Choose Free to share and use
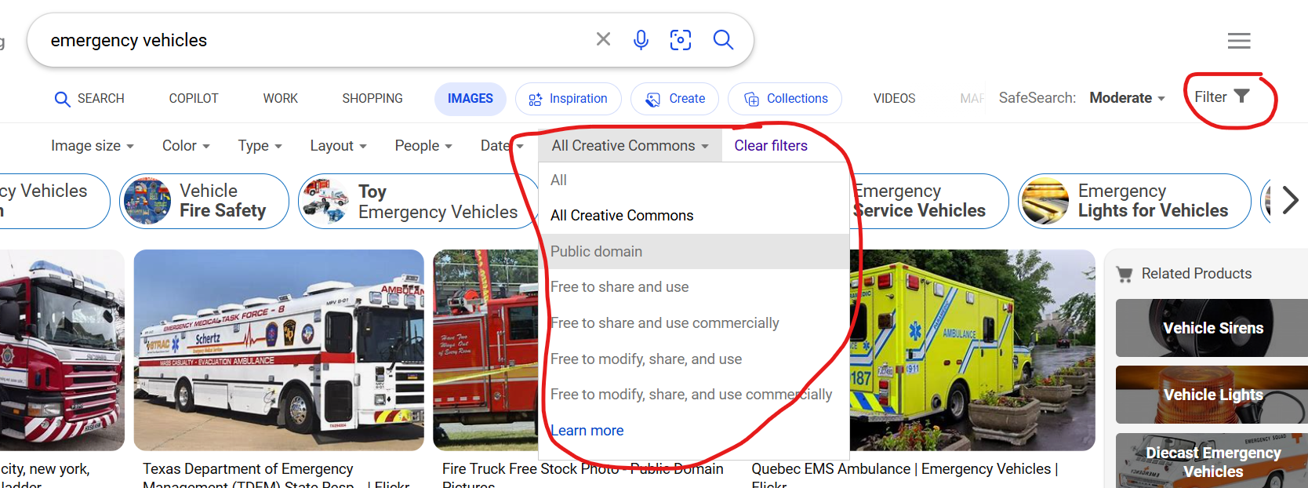Image resolution: width=1308 pixels, height=488 pixels. (694, 287)
